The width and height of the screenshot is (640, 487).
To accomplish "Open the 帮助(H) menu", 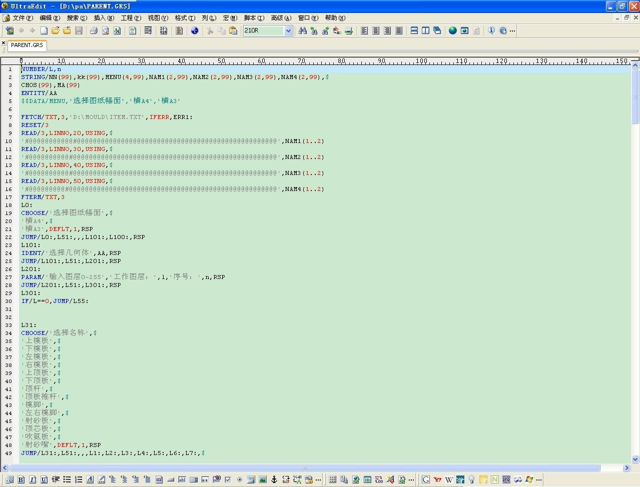I will tap(335, 18).
